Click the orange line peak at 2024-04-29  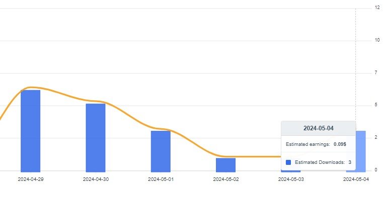coord(31,87)
